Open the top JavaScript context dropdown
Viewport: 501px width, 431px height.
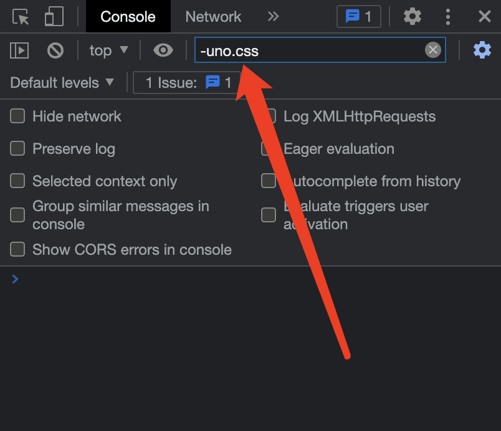(108, 50)
